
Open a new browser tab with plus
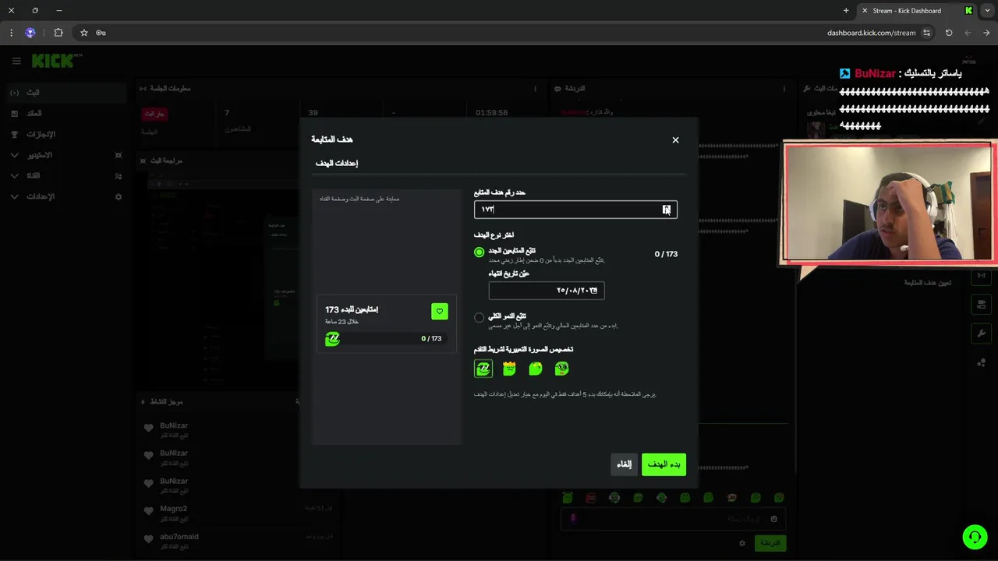click(846, 11)
